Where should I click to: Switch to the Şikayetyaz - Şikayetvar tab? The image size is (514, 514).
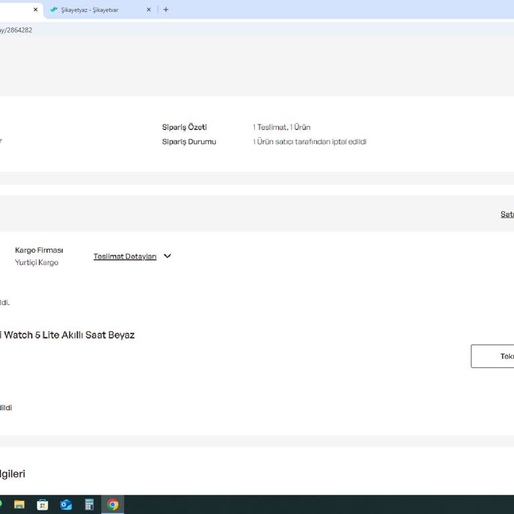[100, 10]
